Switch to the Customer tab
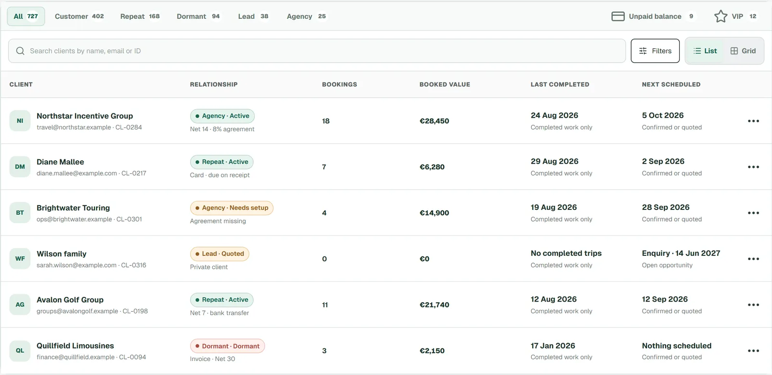Screen dimensions: 772x375 point(80,16)
